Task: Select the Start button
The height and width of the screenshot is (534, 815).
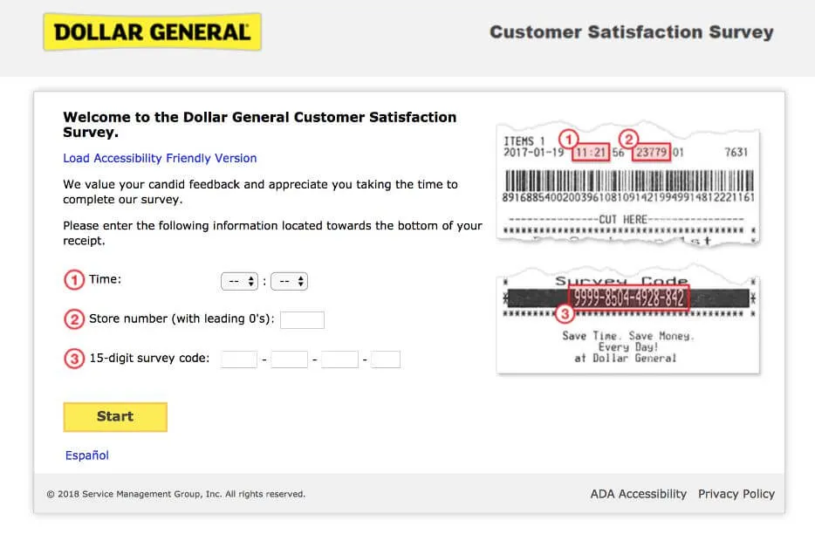Action: pyautogui.click(x=114, y=416)
